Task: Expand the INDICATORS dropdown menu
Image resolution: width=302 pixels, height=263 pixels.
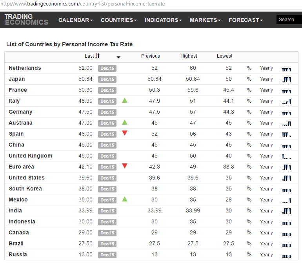Action: (163, 20)
